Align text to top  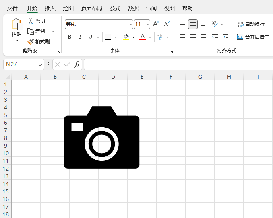click(x=182, y=24)
